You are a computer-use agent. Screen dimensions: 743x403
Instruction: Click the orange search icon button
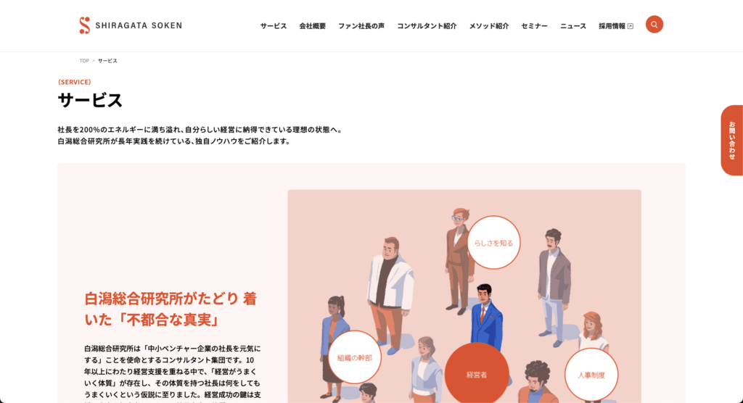654,25
